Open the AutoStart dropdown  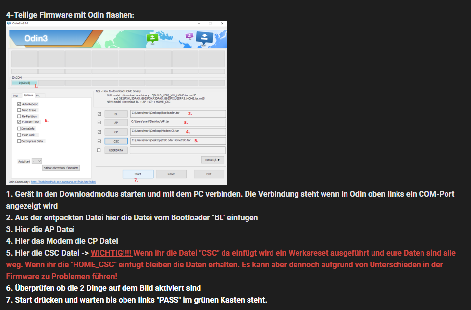click(x=37, y=160)
